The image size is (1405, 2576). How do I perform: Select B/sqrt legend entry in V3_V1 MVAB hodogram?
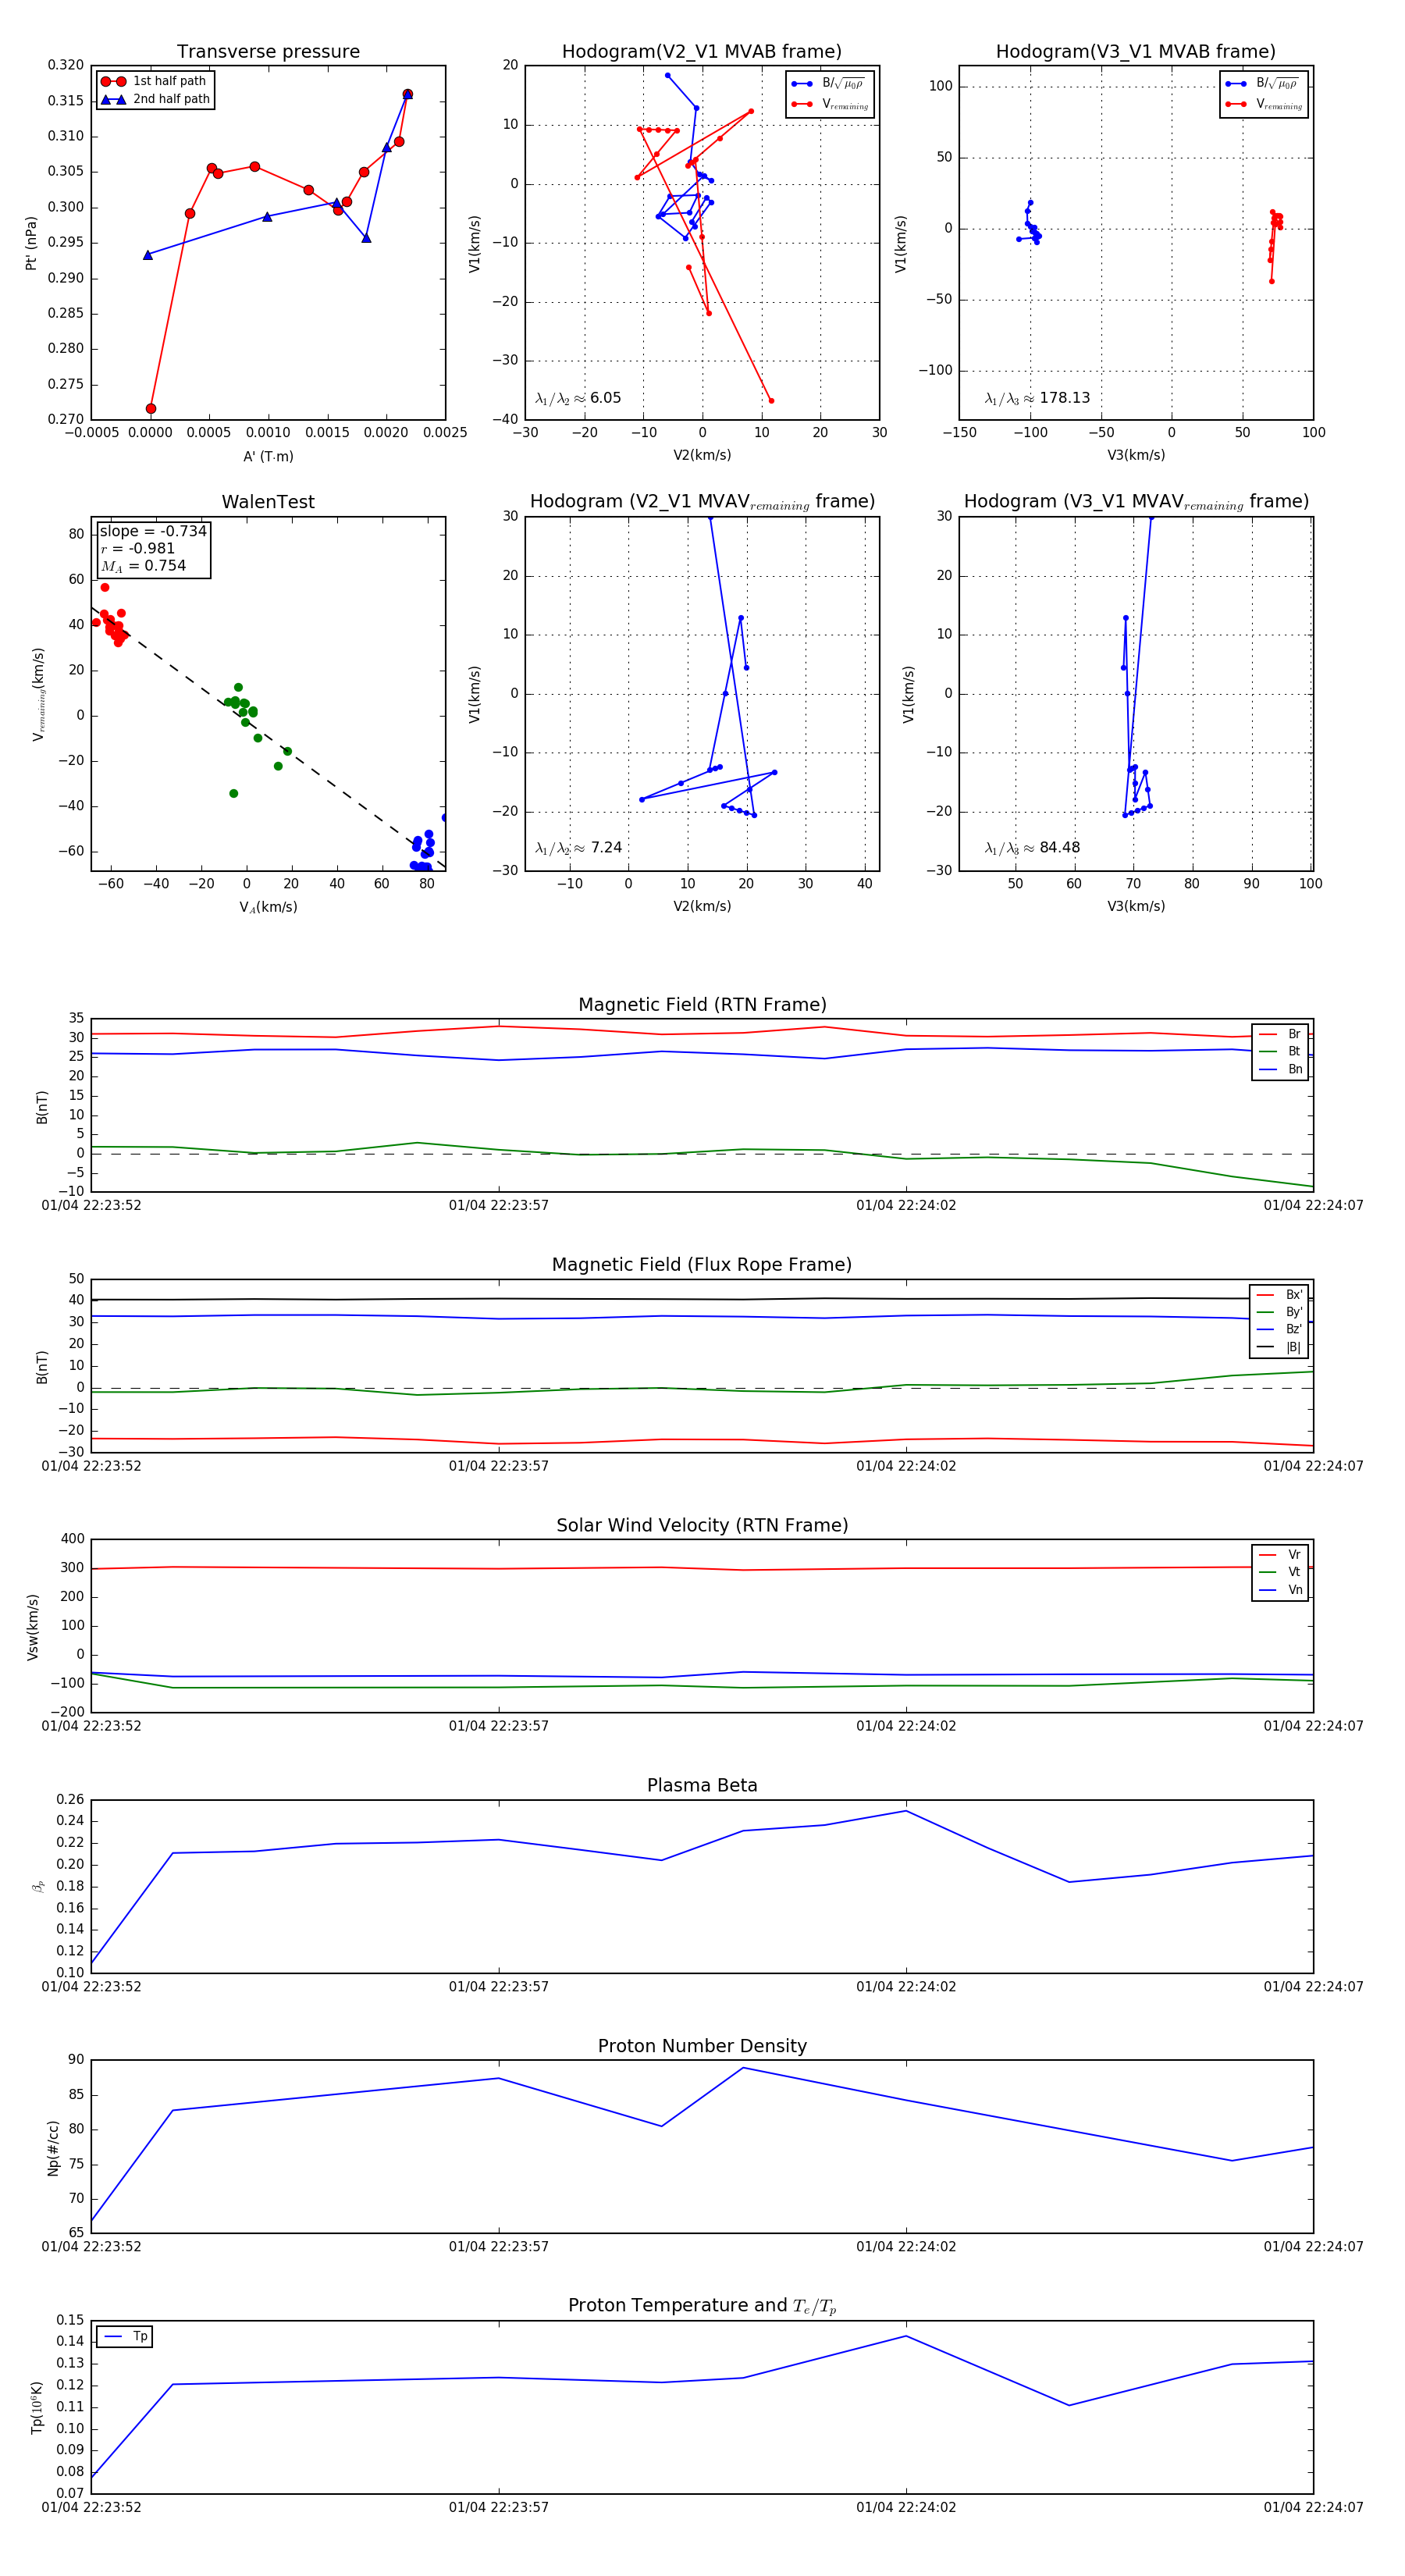1263,83
